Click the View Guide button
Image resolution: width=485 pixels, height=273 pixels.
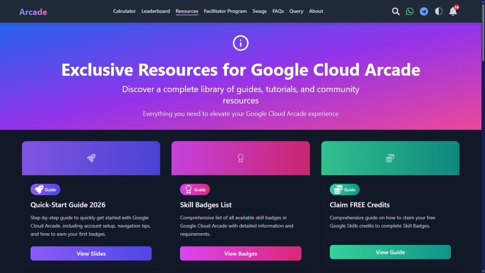pos(390,252)
